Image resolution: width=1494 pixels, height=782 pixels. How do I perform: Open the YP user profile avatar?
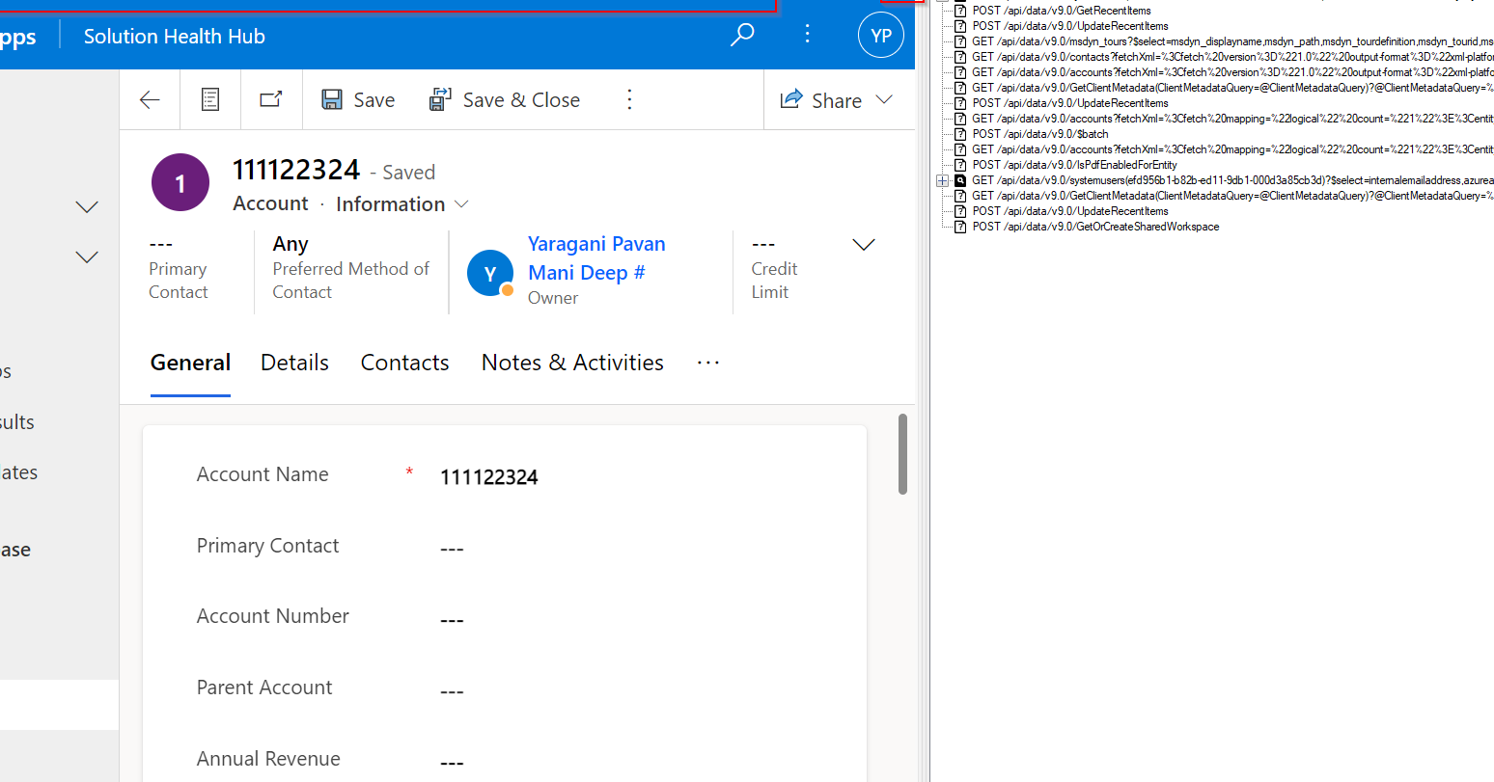tap(880, 36)
